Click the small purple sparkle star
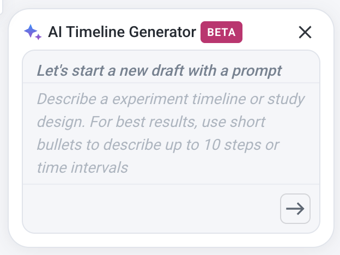 point(38,37)
